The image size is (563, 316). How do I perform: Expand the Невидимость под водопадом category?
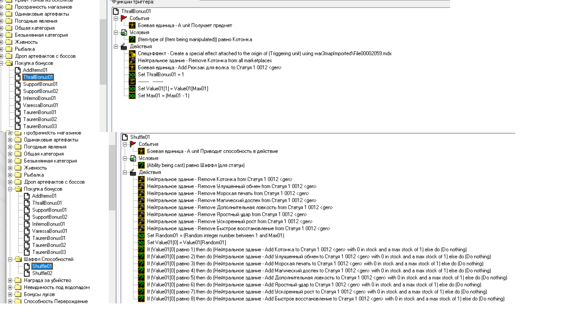(x=10, y=287)
